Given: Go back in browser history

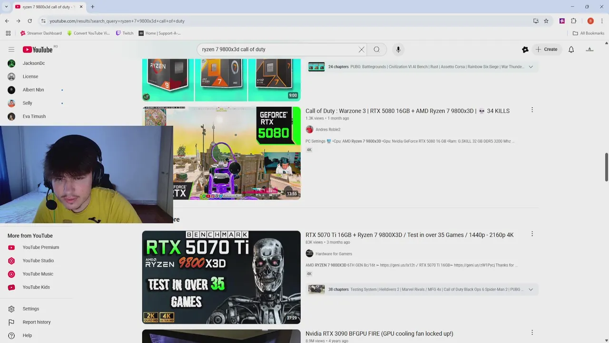Looking at the screenshot, I should (x=7, y=21).
